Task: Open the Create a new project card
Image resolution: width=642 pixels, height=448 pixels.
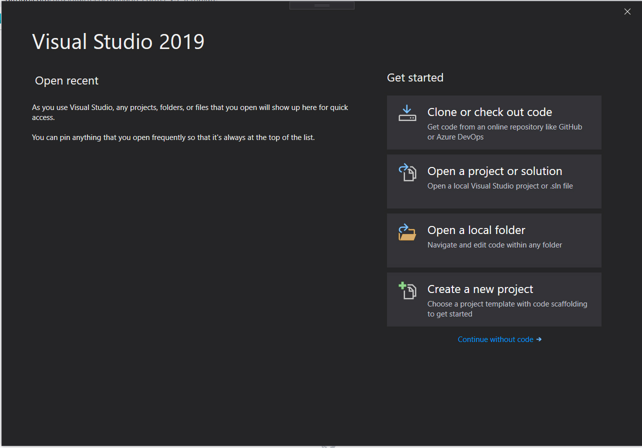Action: [494, 299]
